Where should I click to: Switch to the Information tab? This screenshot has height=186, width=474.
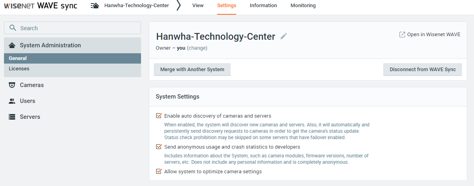point(263,6)
